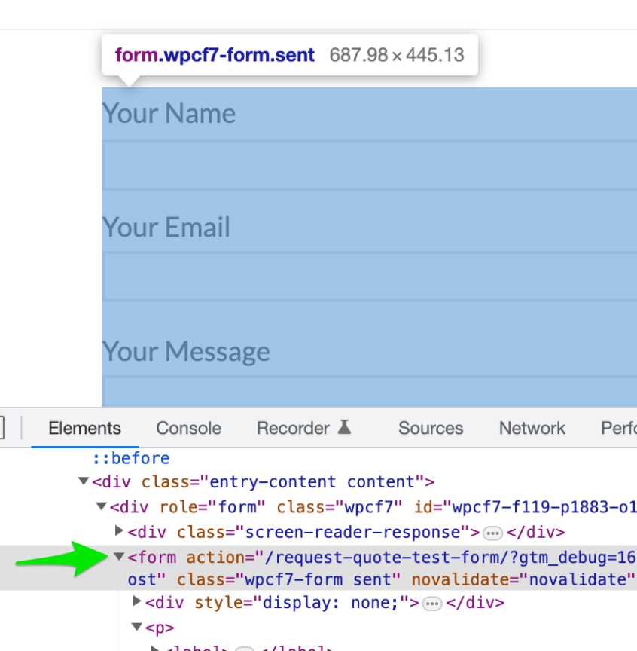Collapse the p element disclosure triangle
Image resolution: width=637 pixels, height=651 pixels.
(x=136, y=626)
